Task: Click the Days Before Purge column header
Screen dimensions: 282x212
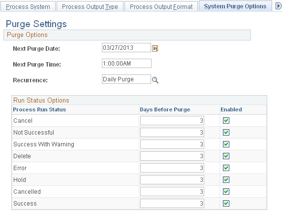Action: [165, 109]
